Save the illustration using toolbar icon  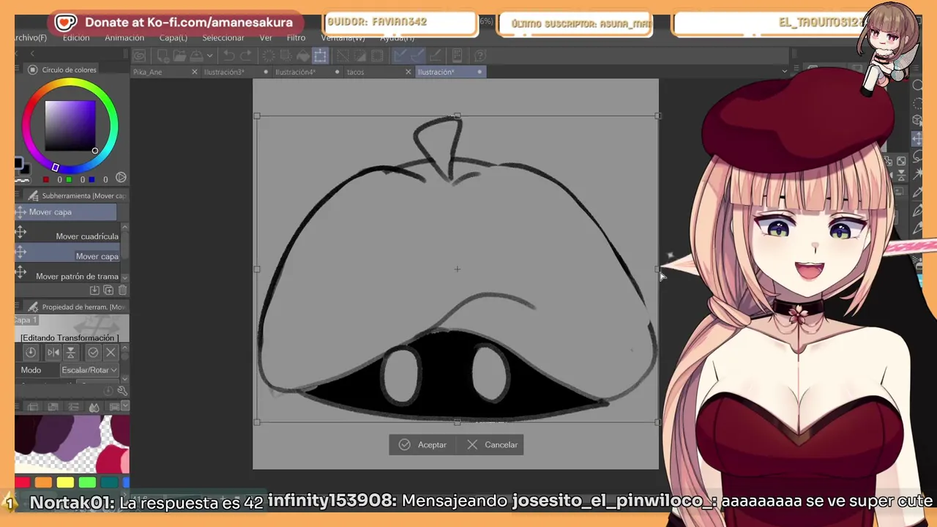point(195,56)
